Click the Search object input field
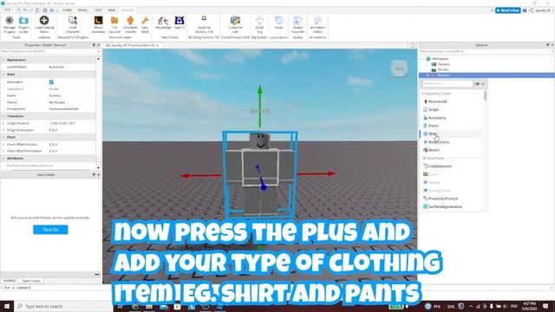Screen dimensions: 555x312 [x=447, y=84]
